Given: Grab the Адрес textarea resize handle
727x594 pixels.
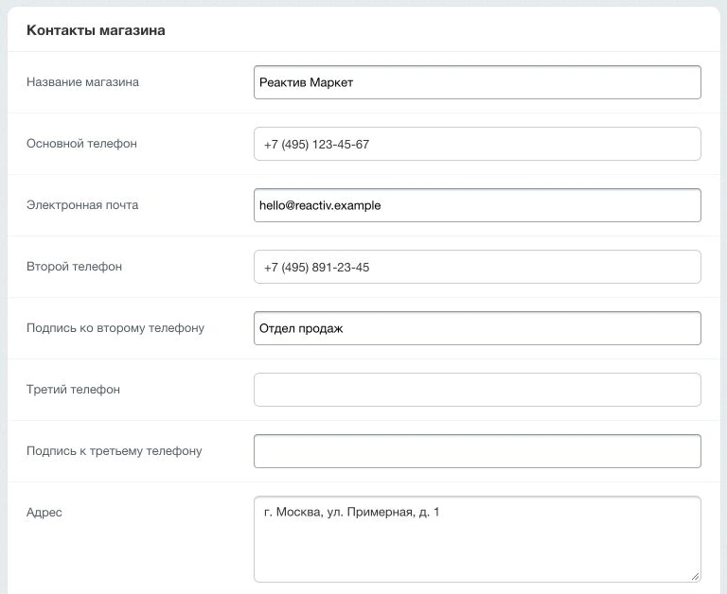Looking at the screenshot, I should 695,576.
